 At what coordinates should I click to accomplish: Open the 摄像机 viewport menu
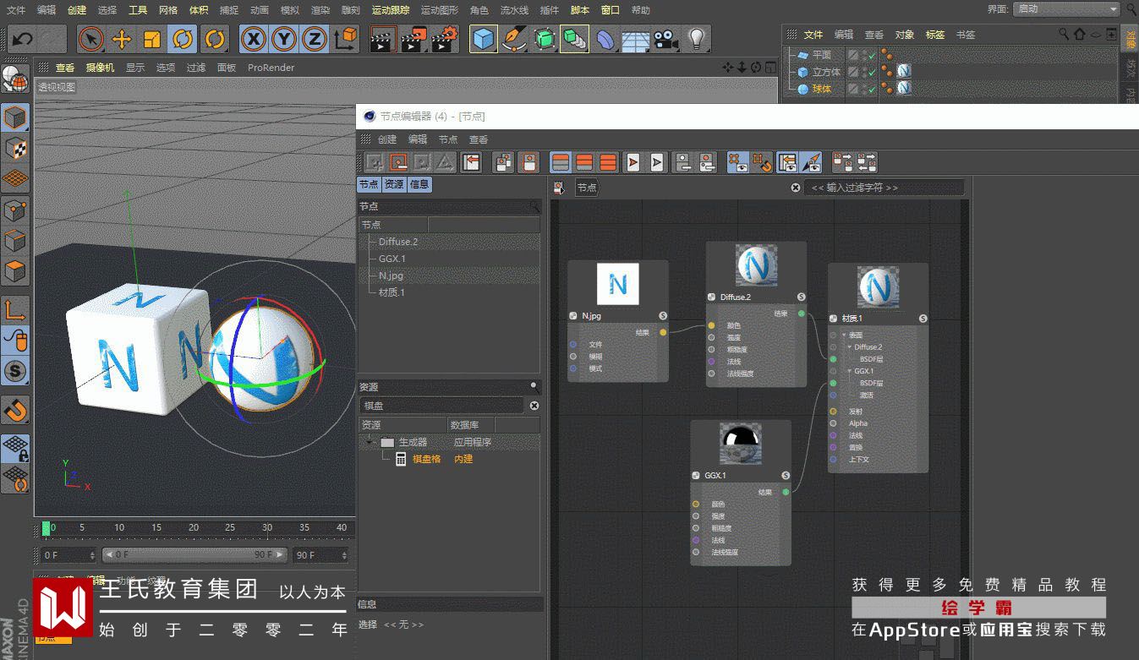[100, 68]
